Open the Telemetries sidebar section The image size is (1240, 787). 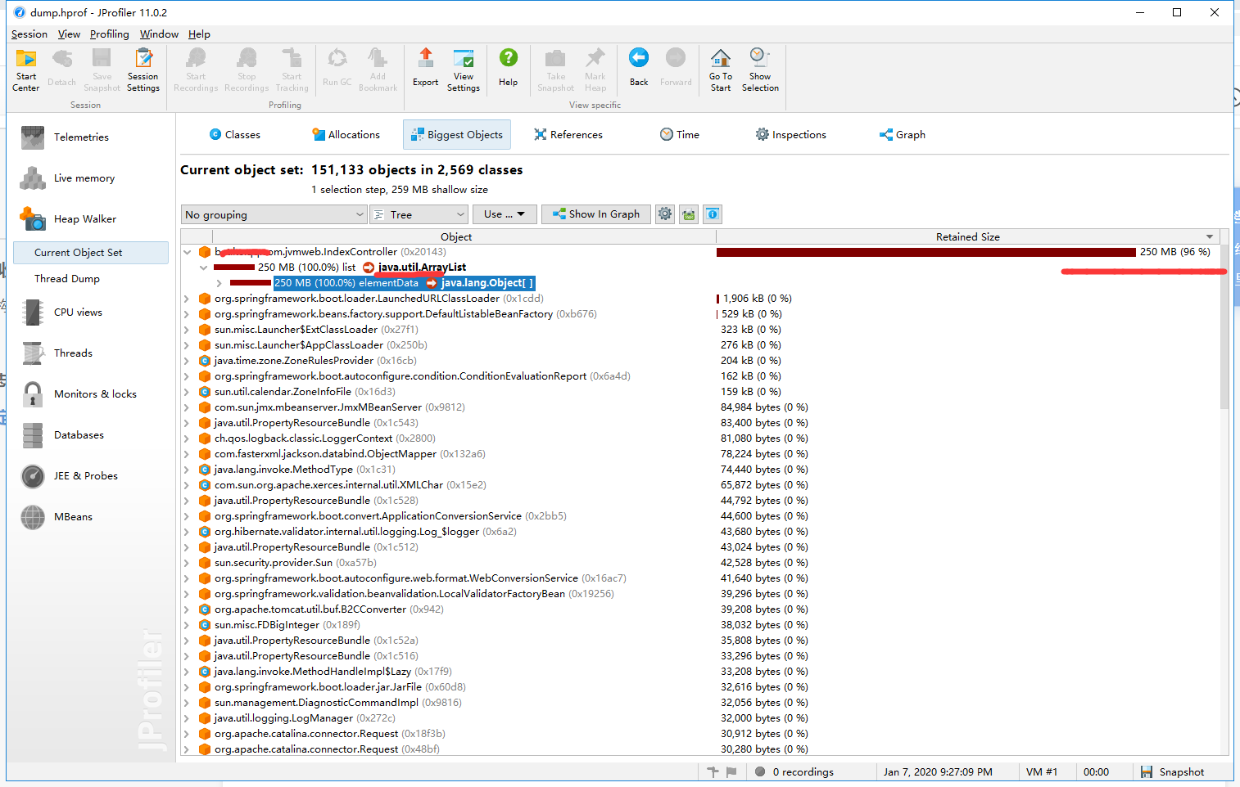coord(81,137)
